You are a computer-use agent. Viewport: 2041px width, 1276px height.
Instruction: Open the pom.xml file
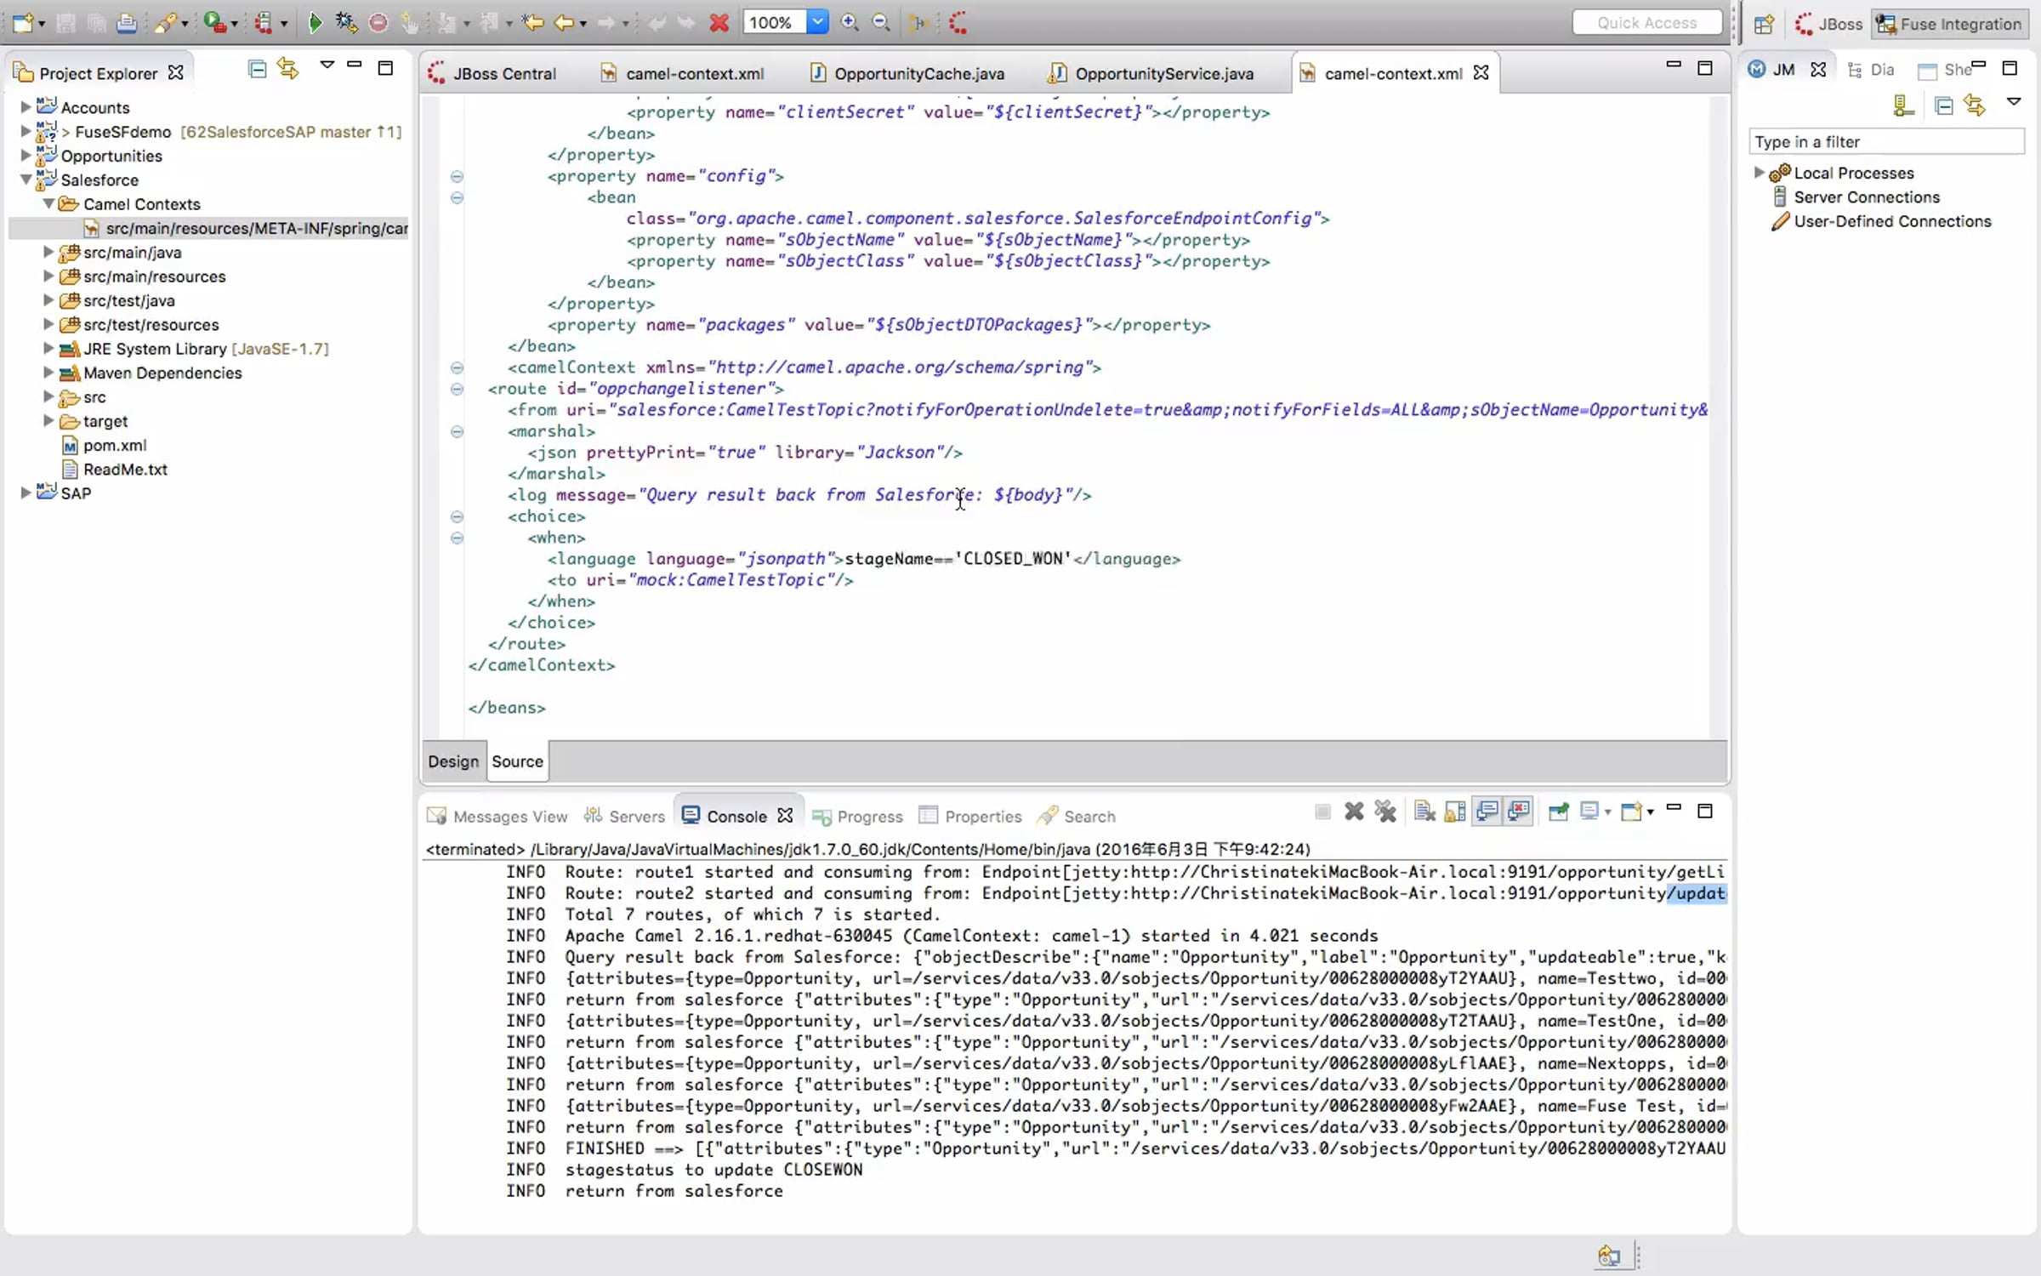(115, 445)
